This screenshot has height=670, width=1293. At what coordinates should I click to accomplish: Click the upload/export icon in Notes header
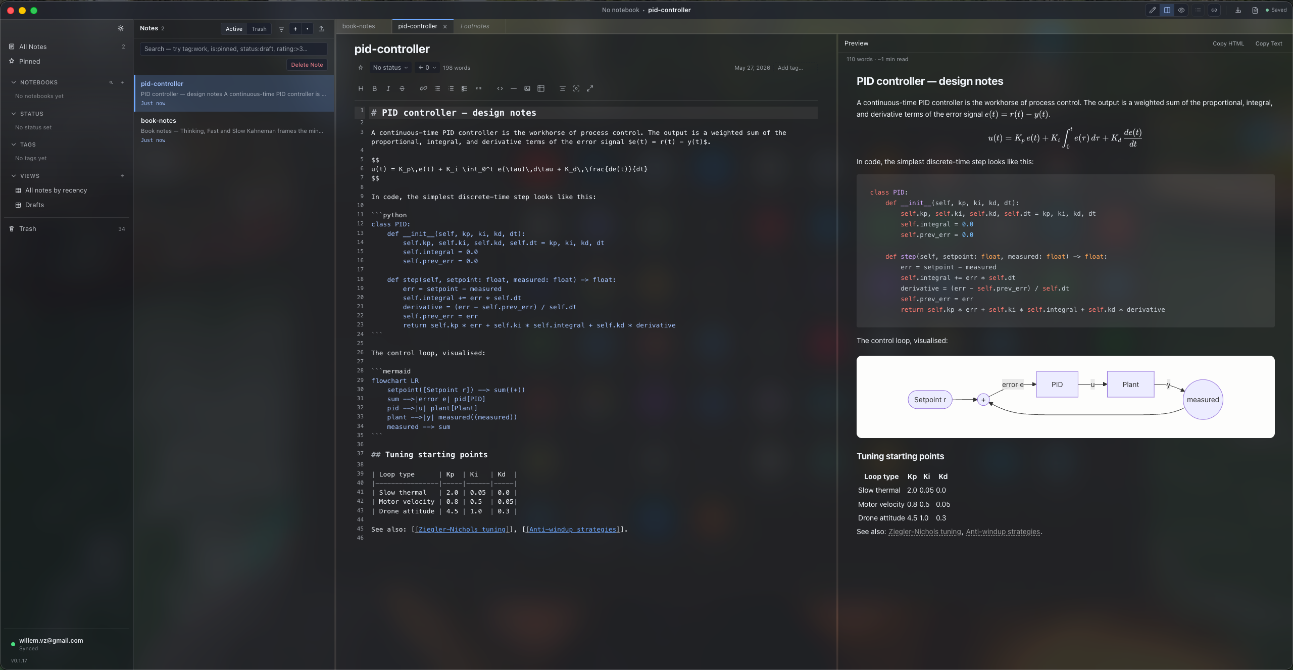pos(322,29)
